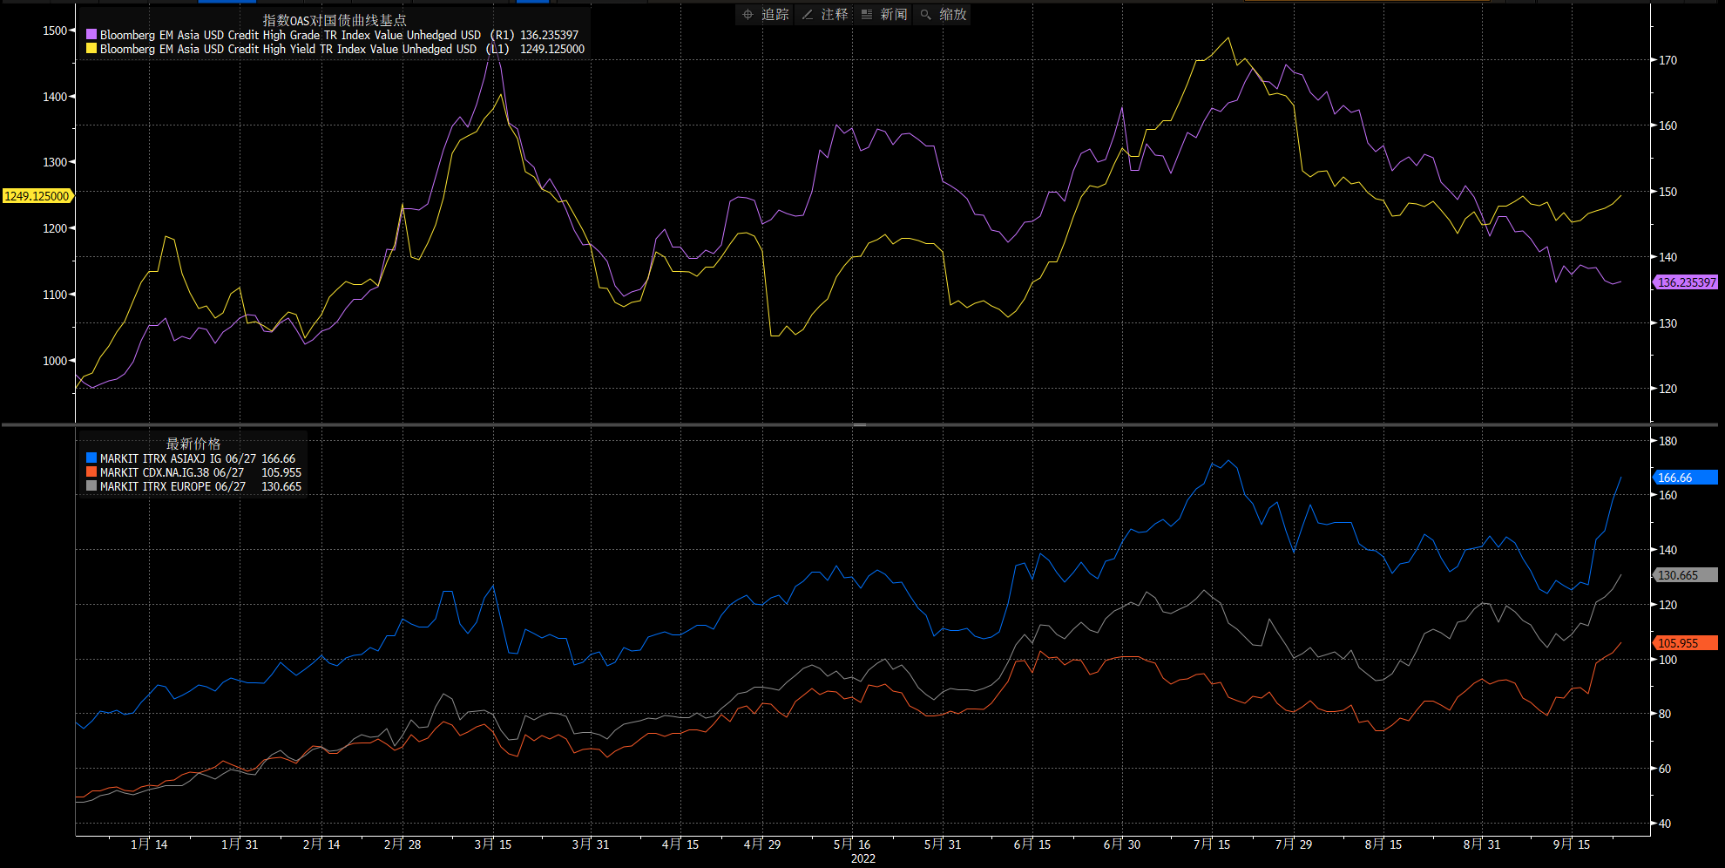
Task: Click the divider handle between the two chart panels
Action: point(860,425)
